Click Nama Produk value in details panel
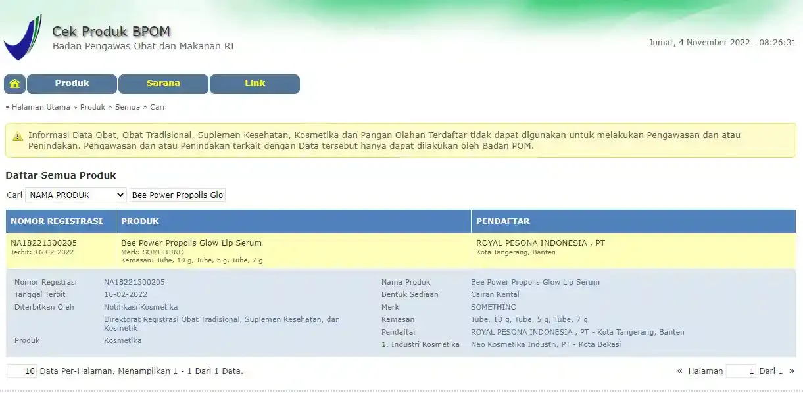Screen dimensions: 803x393 (x=535, y=283)
